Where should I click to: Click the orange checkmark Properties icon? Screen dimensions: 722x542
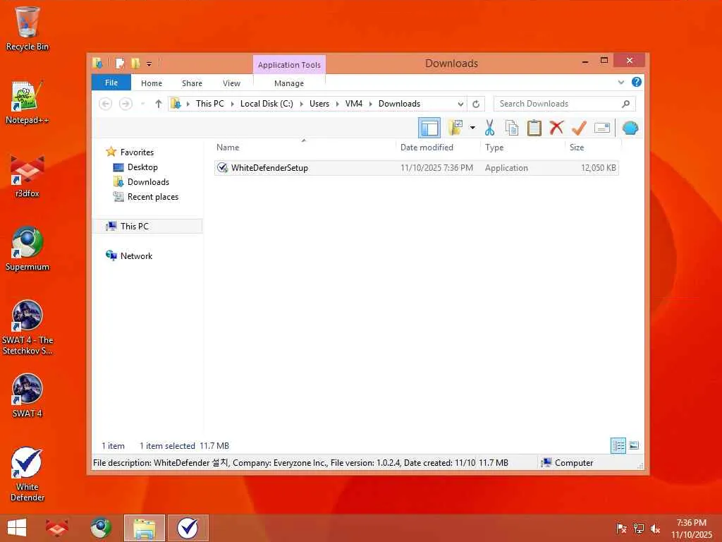(579, 128)
